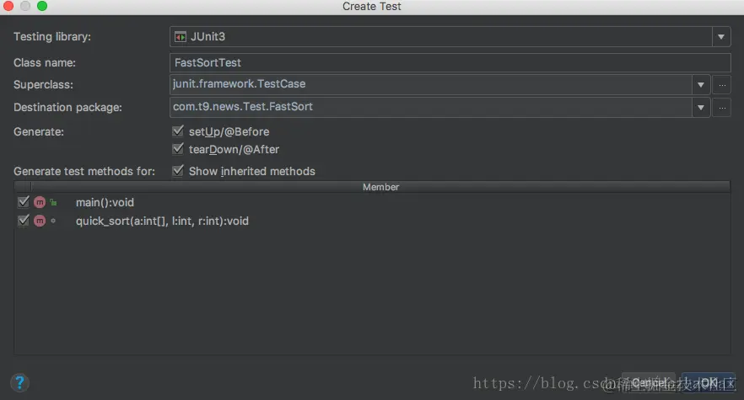Expand the Superclass dropdown arrow

(701, 85)
